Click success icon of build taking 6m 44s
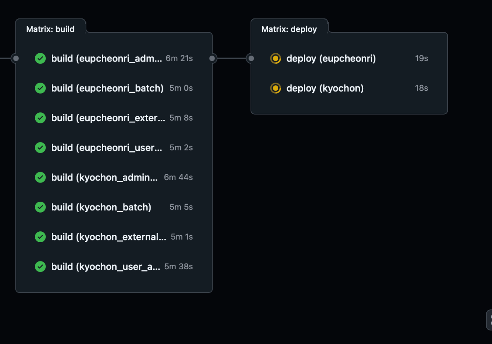Viewport: 492px width, 344px height. click(x=40, y=177)
